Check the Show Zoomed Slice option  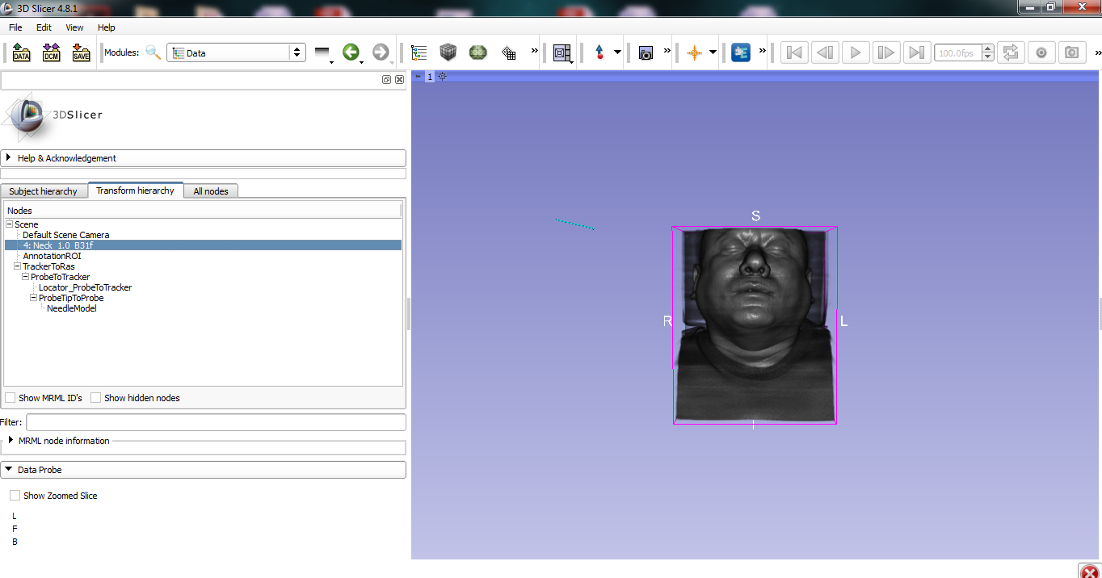[x=15, y=495]
